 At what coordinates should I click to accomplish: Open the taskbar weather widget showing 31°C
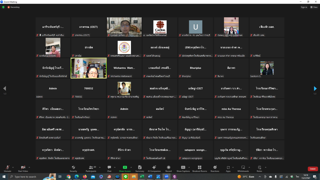(246, 177)
